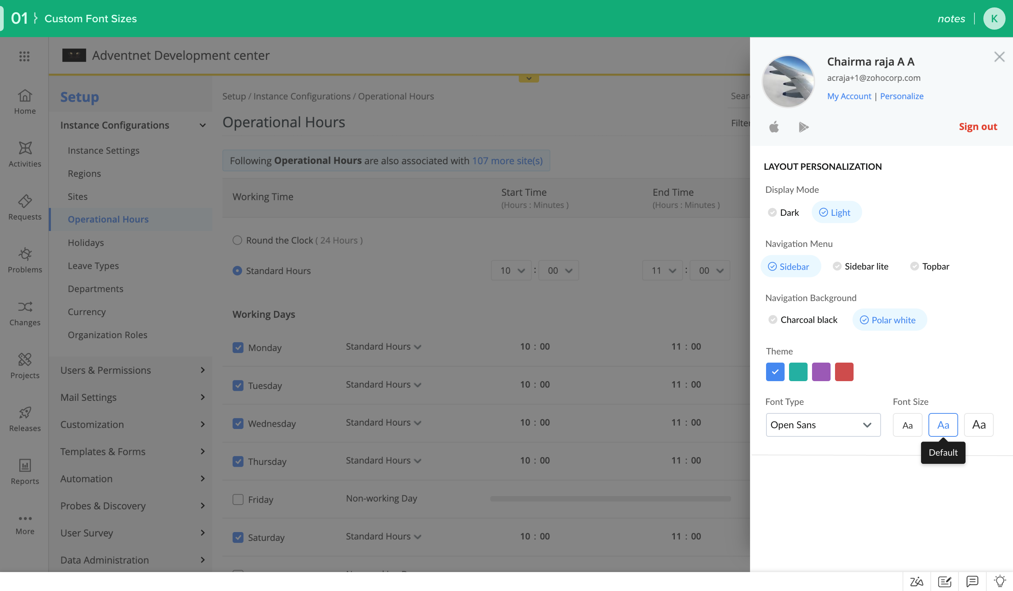1013x591 pixels.
Task: Open Activities module icon
Action: (25, 154)
